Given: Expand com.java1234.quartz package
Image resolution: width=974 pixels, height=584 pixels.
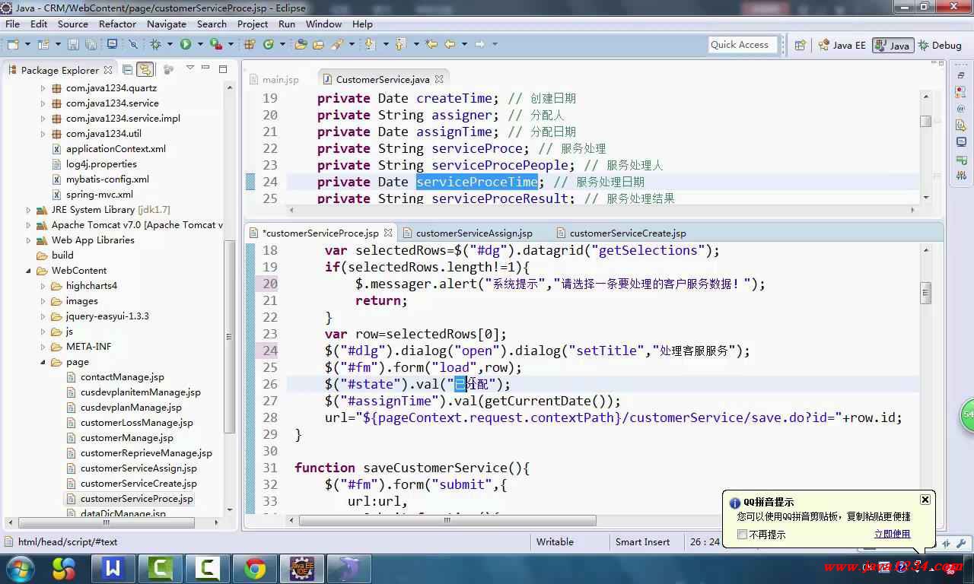Looking at the screenshot, I should (43, 88).
